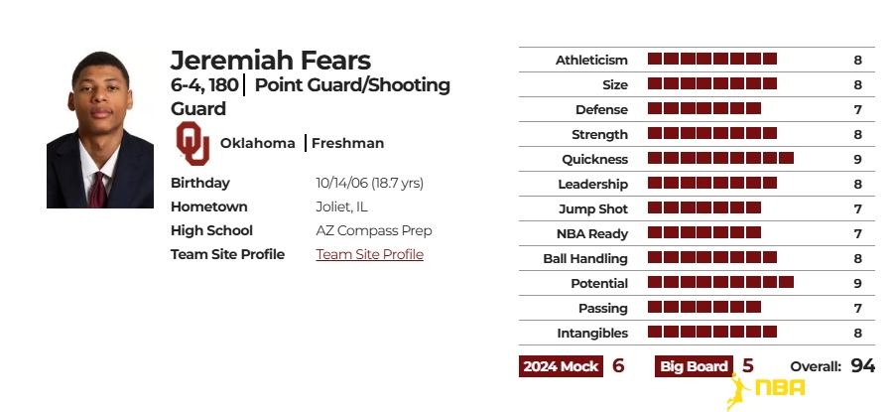Click the Athleticism rating bar
893x412 pixels.
tap(712, 59)
